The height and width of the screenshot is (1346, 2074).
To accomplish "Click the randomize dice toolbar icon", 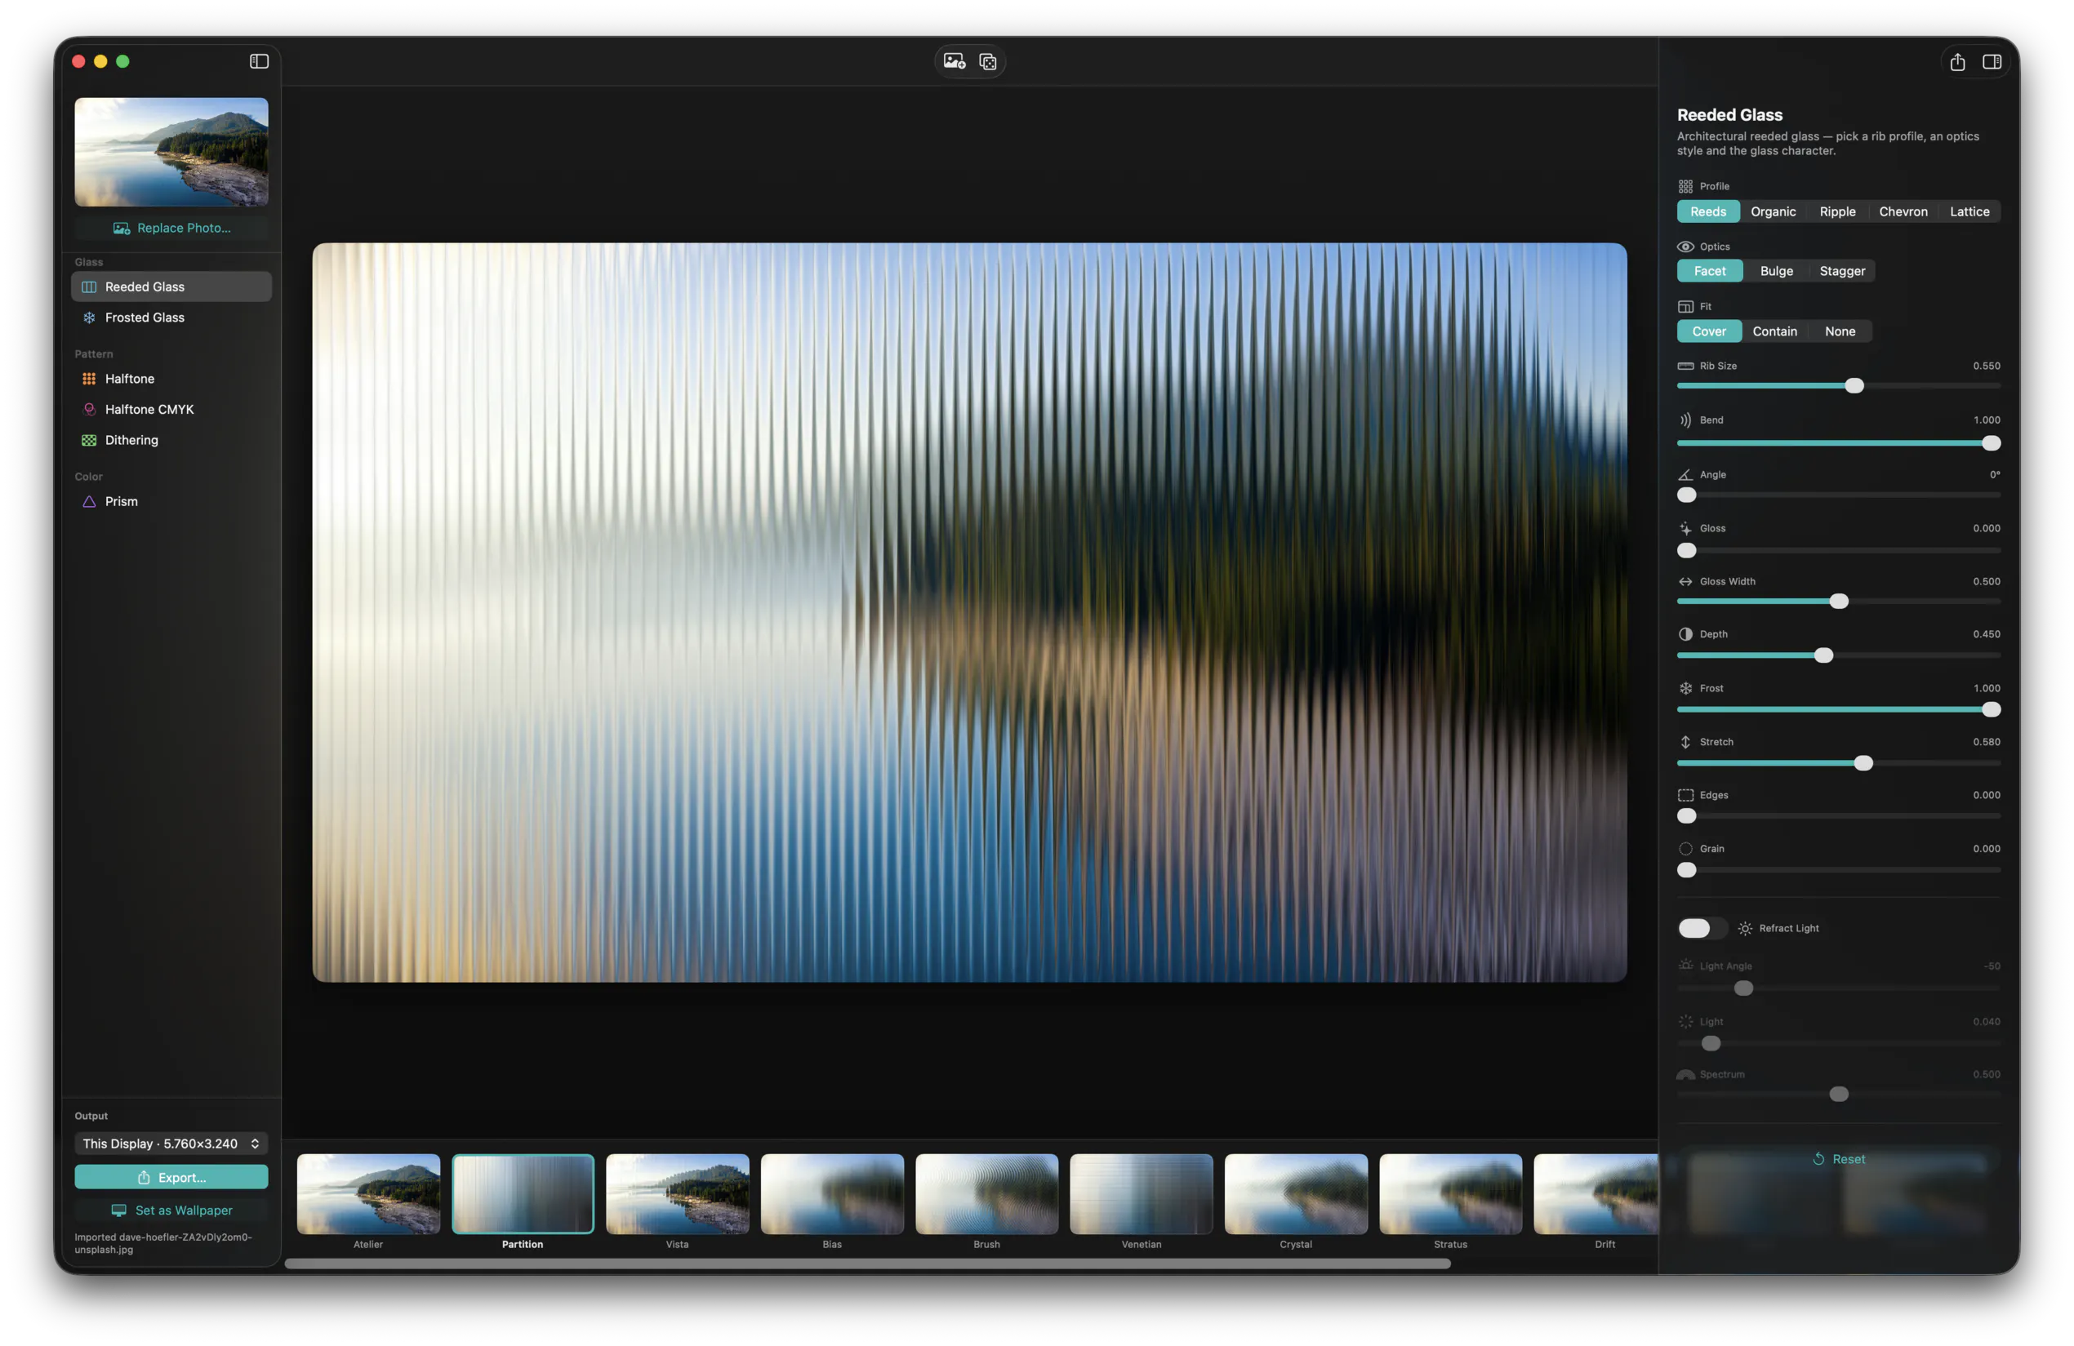I will click(x=987, y=61).
